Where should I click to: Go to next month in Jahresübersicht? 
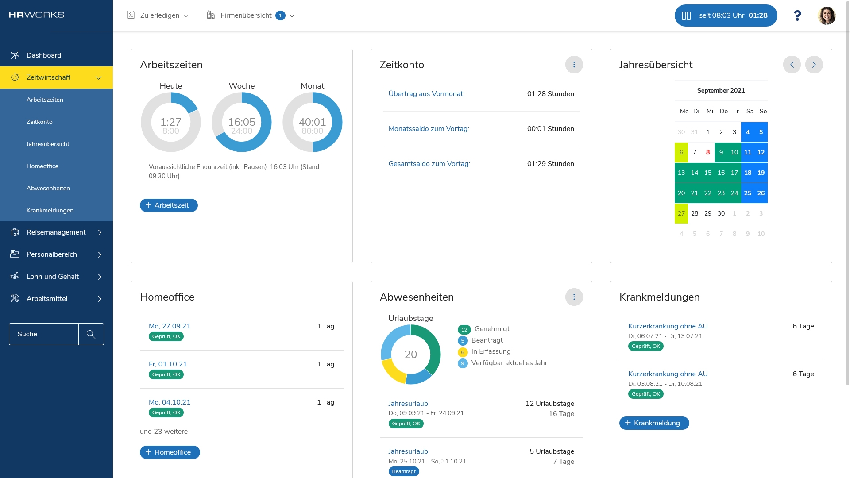tap(814, 65)
